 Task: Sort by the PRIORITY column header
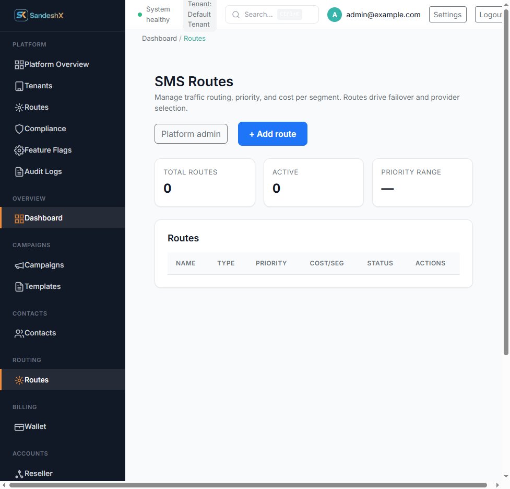pos(271,263)
